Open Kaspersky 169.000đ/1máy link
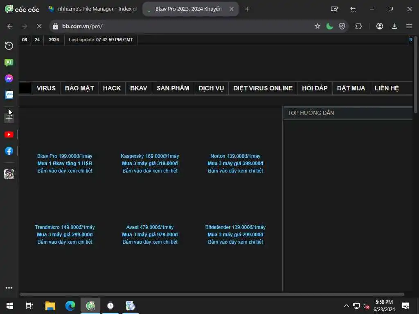419x314 pixels. click(150, 156)
